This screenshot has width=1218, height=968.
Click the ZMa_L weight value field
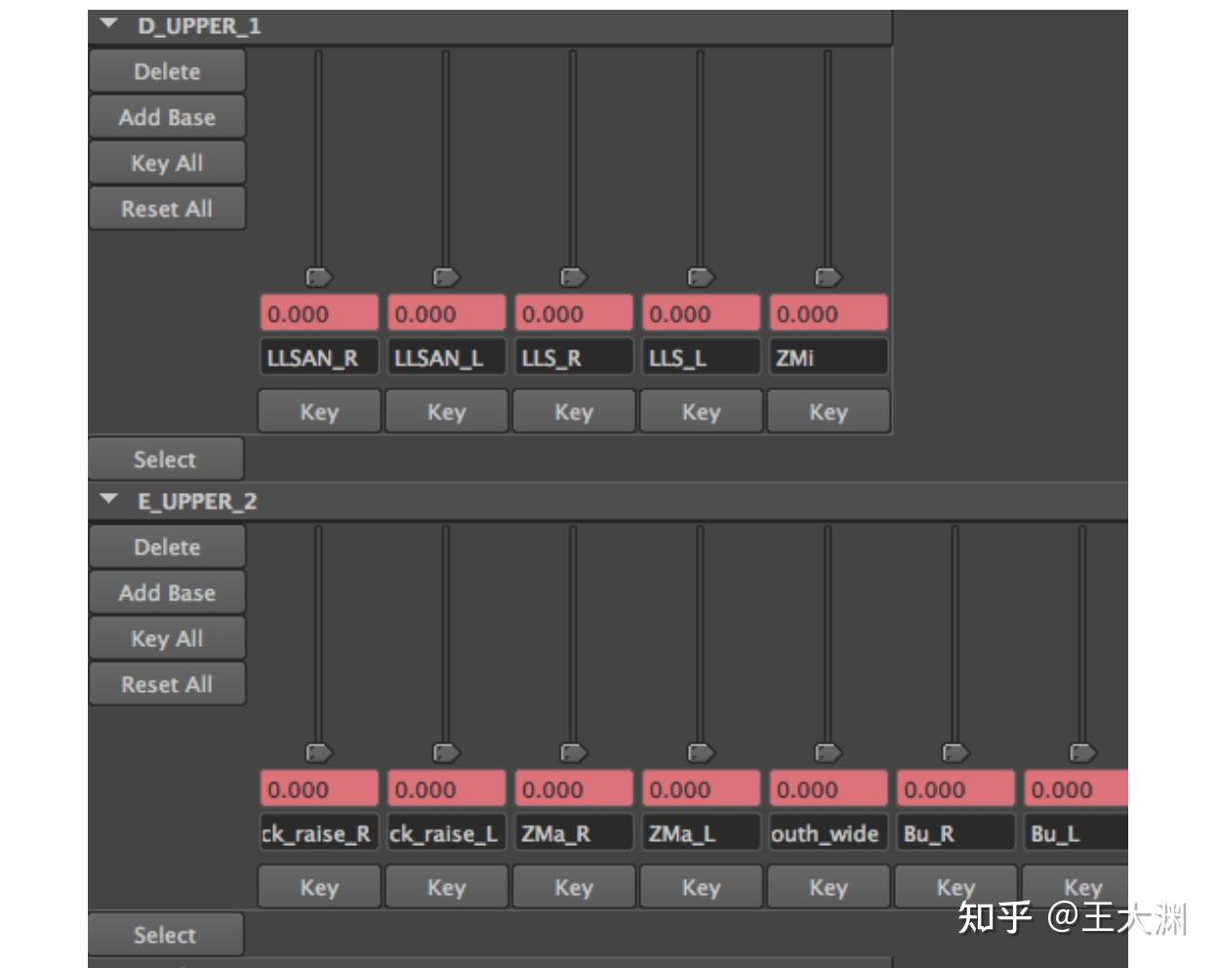click(701, 789)
